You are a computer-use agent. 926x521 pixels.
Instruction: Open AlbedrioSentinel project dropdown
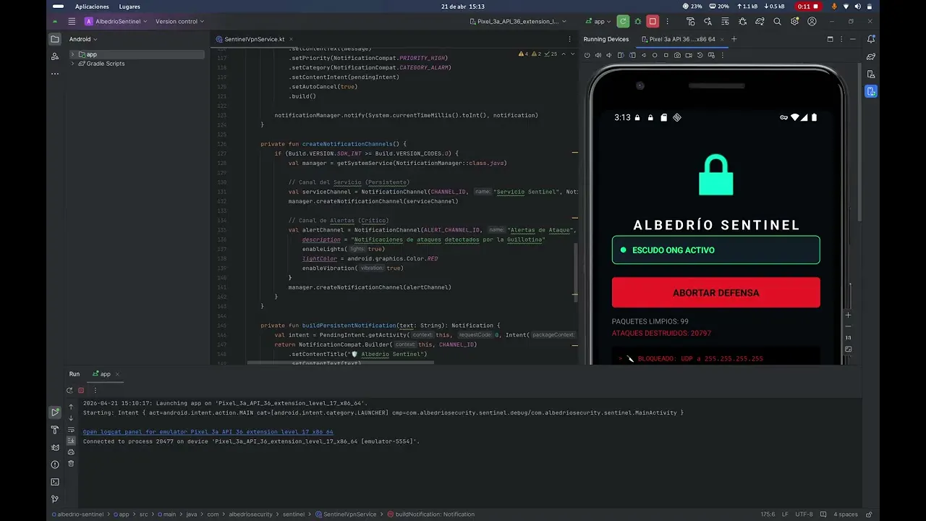[116, 22]
